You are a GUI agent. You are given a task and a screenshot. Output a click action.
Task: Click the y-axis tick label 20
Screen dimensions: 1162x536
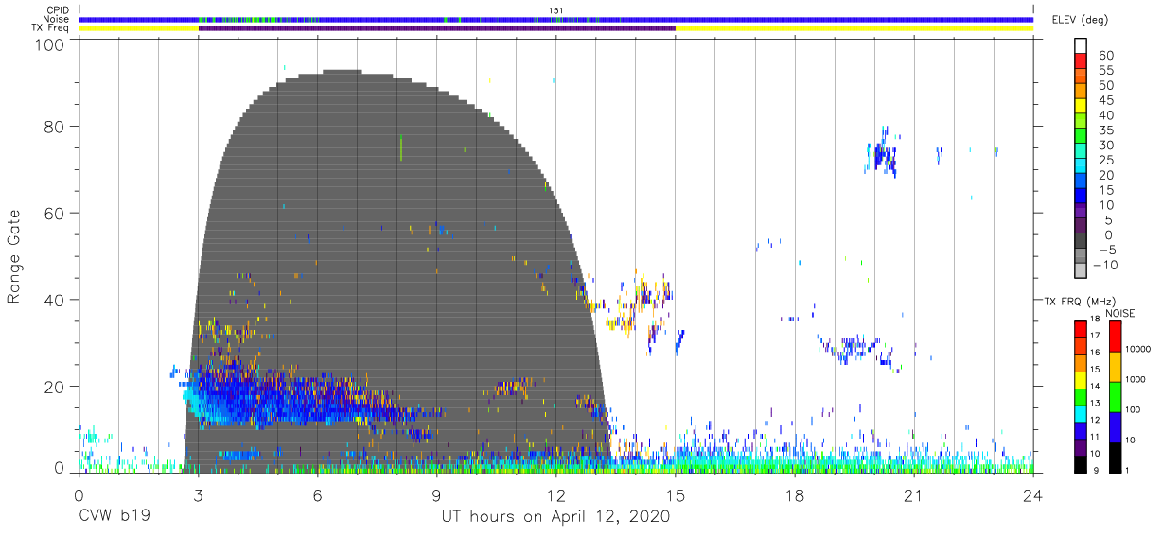point(55,388)
